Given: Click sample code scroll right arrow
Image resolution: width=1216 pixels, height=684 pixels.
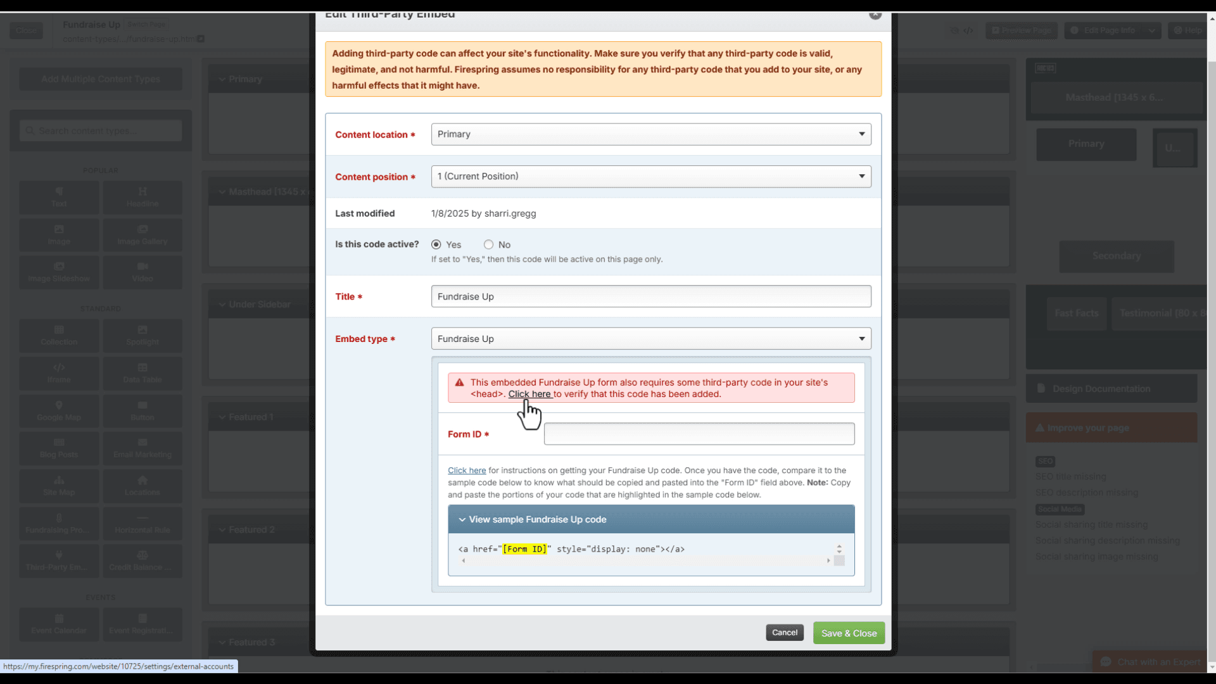Looking at the screenshot, I should [828, 560].
